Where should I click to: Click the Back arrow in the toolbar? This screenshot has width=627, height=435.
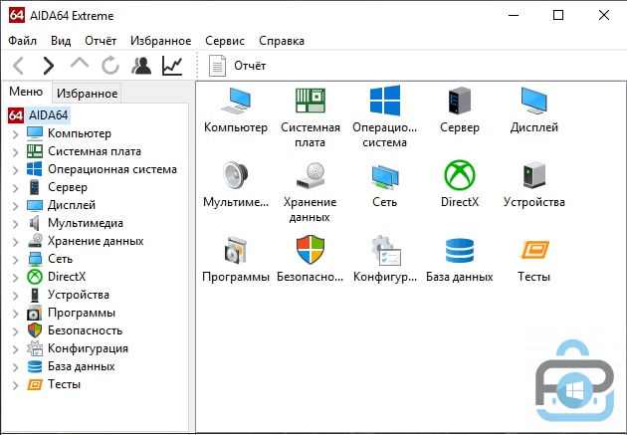point(18,66)
